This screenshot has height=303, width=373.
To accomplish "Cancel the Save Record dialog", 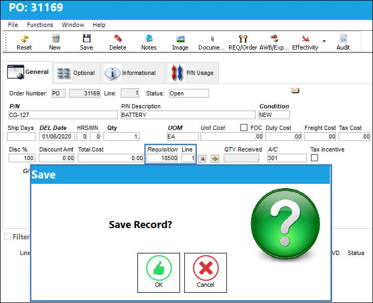I will [x=205, y=273].
